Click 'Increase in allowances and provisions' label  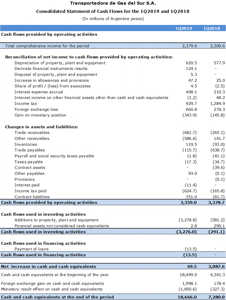coord(52,80)
